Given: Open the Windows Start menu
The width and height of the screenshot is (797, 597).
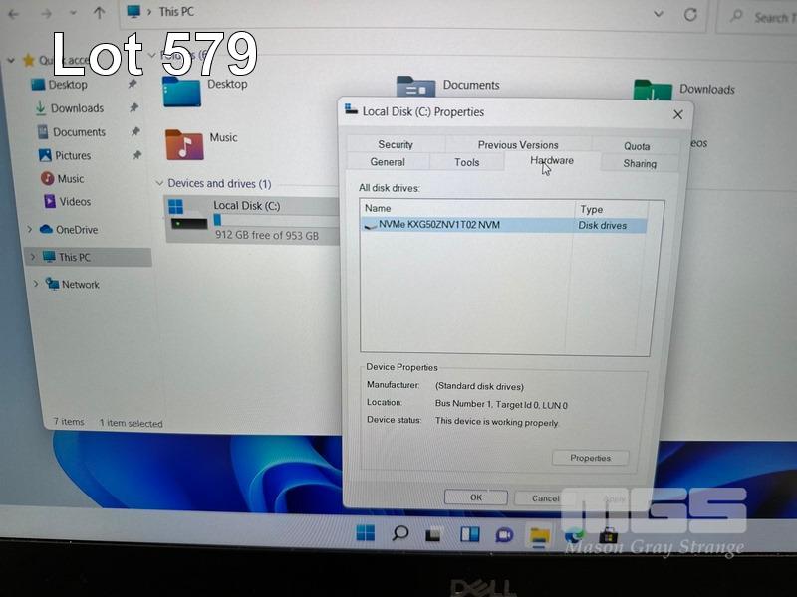Looking at the screenshot, I should [x=366, y=533].
